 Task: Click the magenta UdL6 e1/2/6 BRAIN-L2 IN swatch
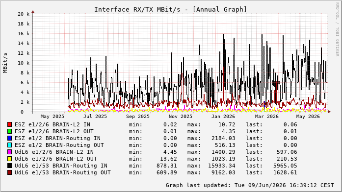[9, 152]
